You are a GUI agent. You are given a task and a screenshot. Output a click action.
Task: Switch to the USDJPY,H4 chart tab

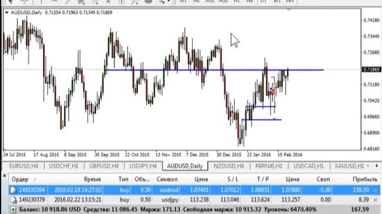[x=143, y=166]
